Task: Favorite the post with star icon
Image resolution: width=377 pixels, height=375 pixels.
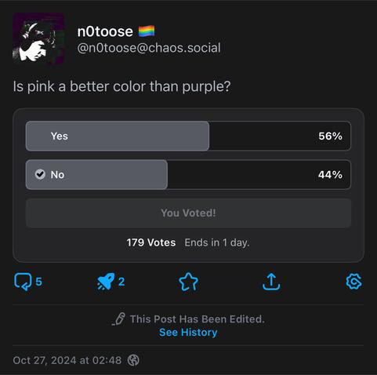Action: coord(188,282)
